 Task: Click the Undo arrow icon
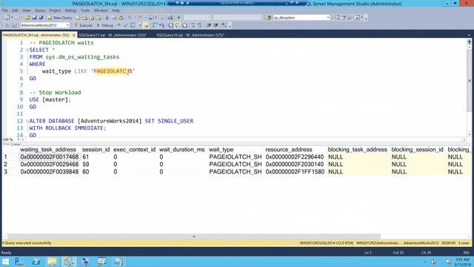(x=130, y=18)
